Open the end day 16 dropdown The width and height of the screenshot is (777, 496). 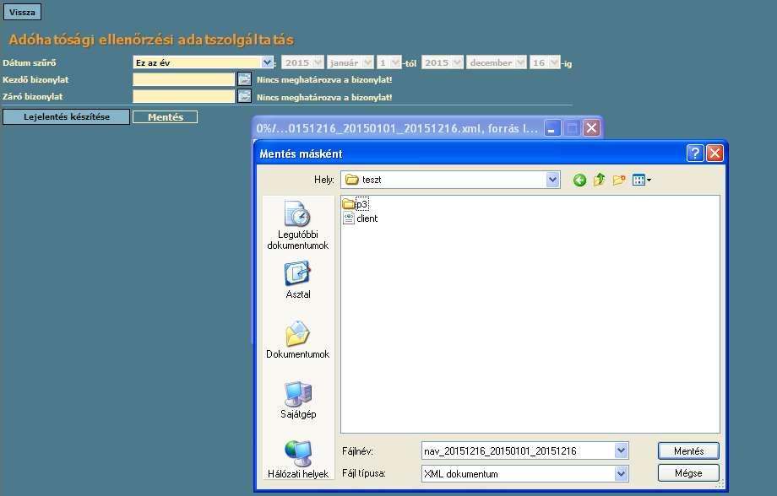pyautogui.click(x=545, y=62)
